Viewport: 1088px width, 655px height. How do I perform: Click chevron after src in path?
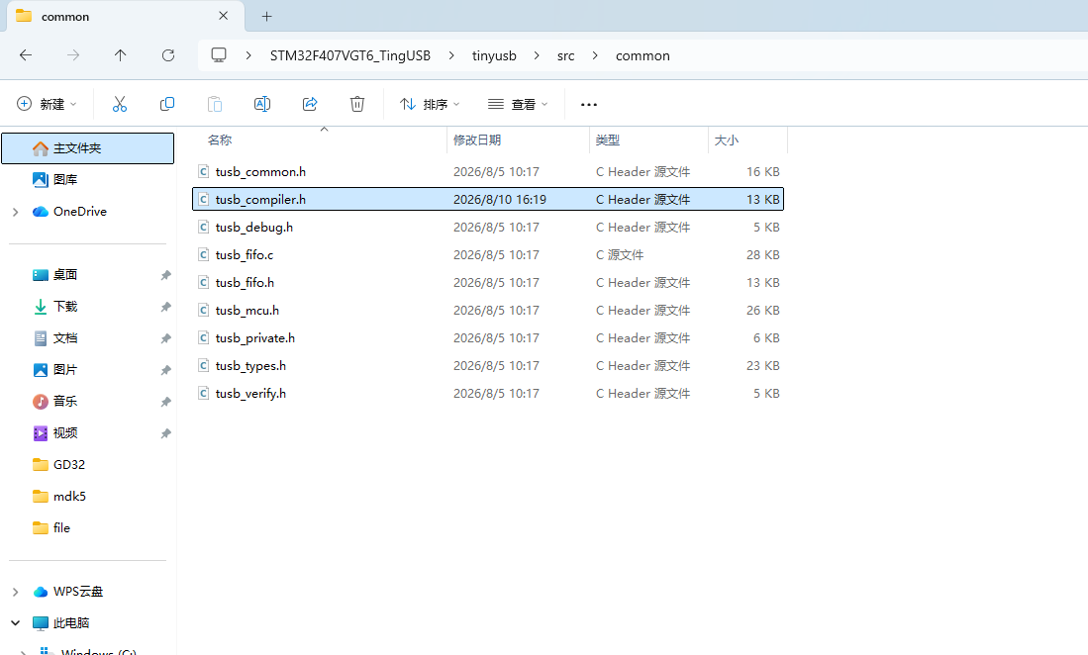click(x=595, y=55)
